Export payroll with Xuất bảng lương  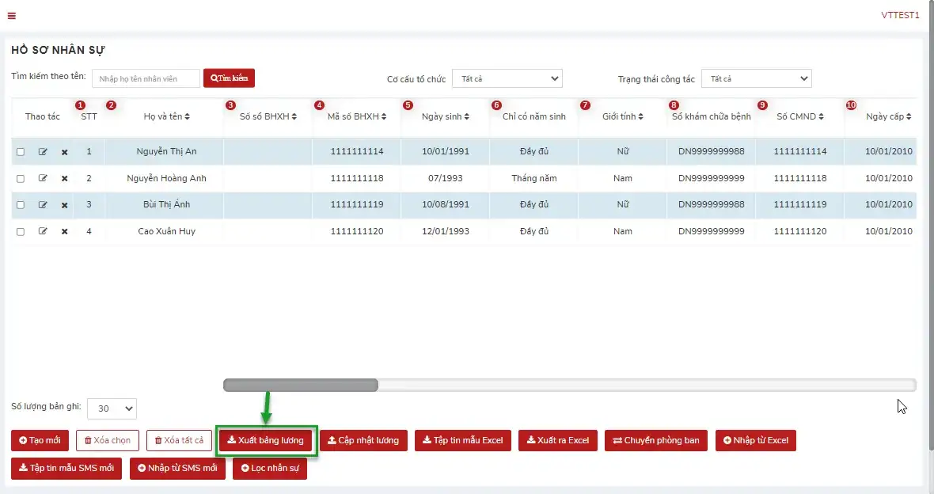(266, 440)
